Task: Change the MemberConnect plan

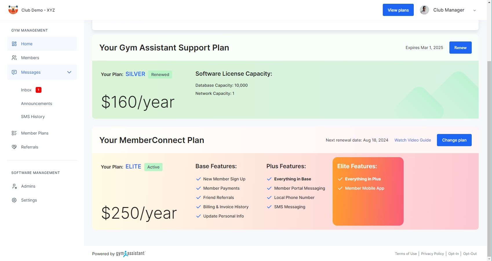Action: 454,140
